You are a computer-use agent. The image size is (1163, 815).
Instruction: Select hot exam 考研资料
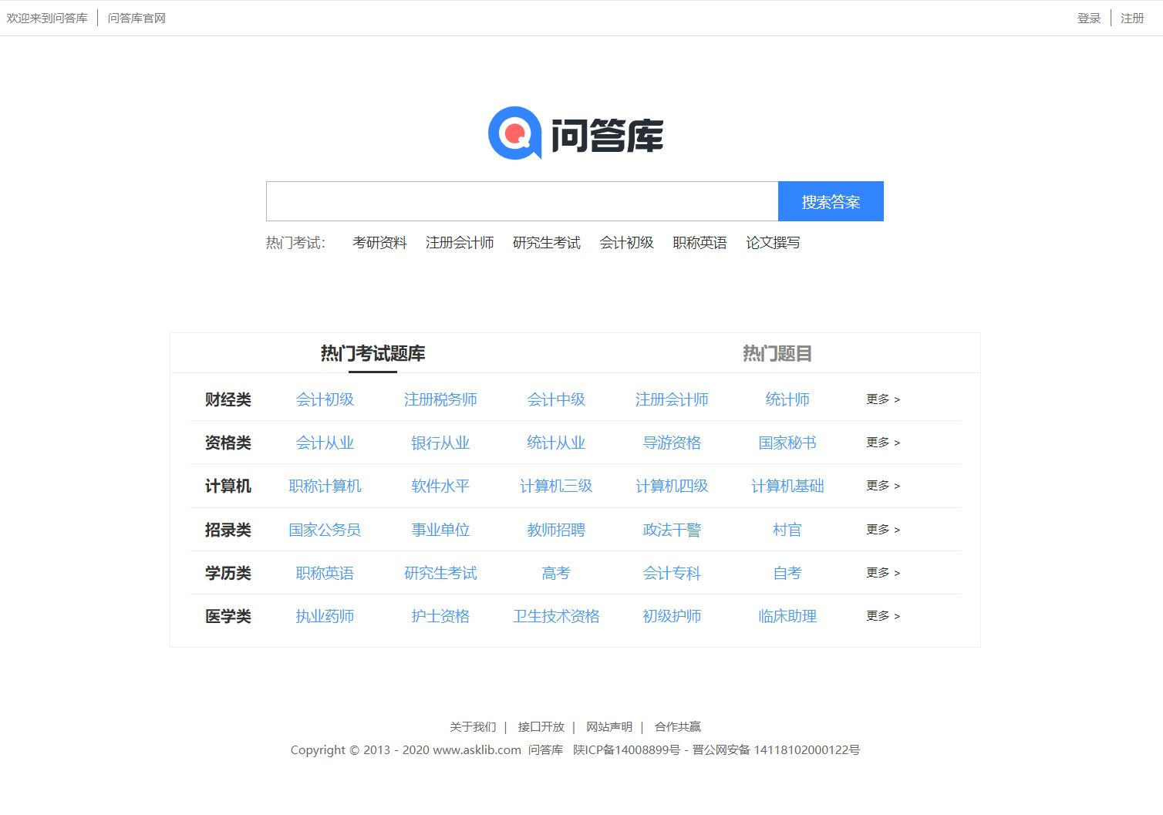tap(379, 243)
